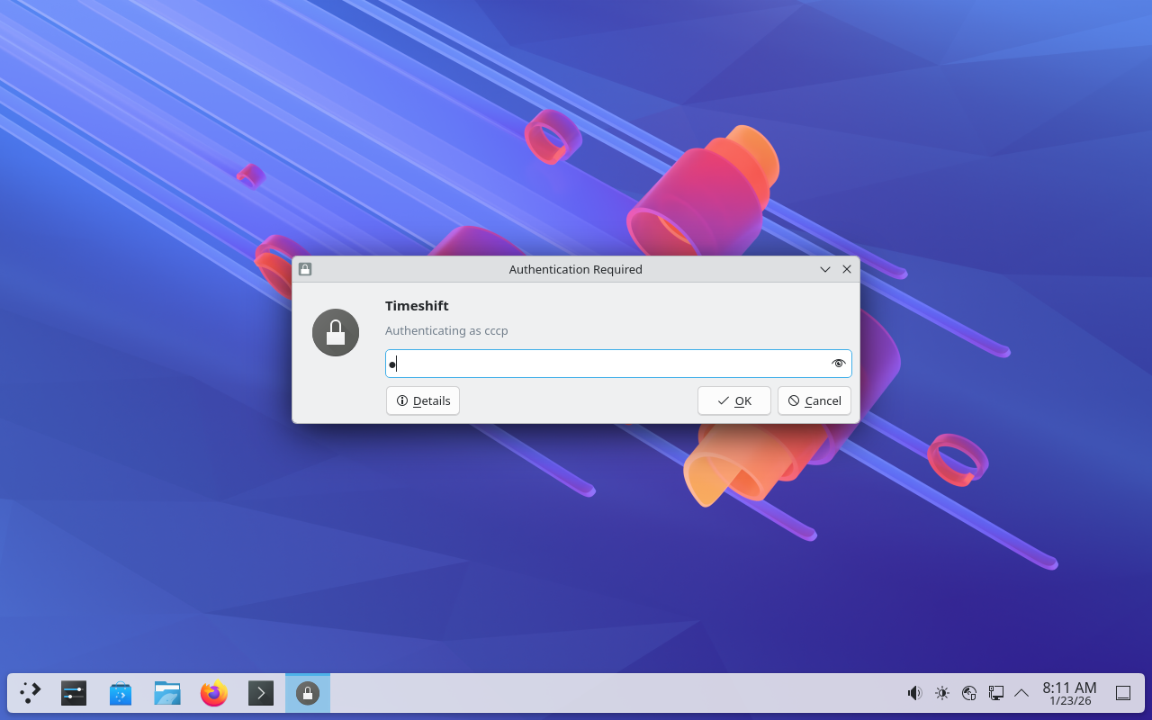Viewport: 1152px width, 720px height.
Task: Close the Authentication Required dialog
Action: click(846, 269)
